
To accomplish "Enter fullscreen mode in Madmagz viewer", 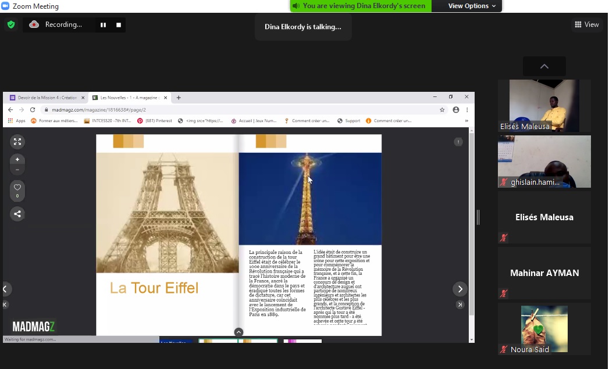I will 17,142.
